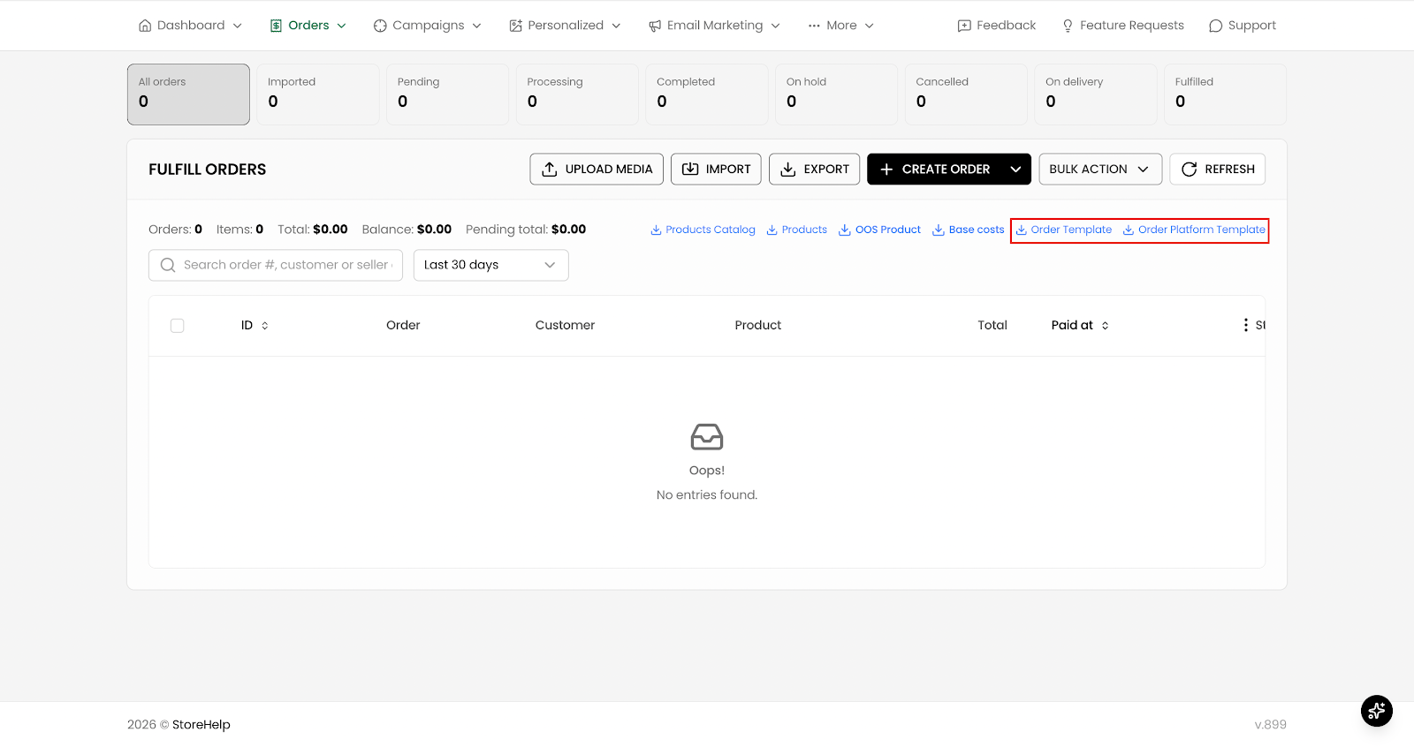This screenshot has width=1414, height=747.
Task: Open the Products download link
Action: [797, 230]
